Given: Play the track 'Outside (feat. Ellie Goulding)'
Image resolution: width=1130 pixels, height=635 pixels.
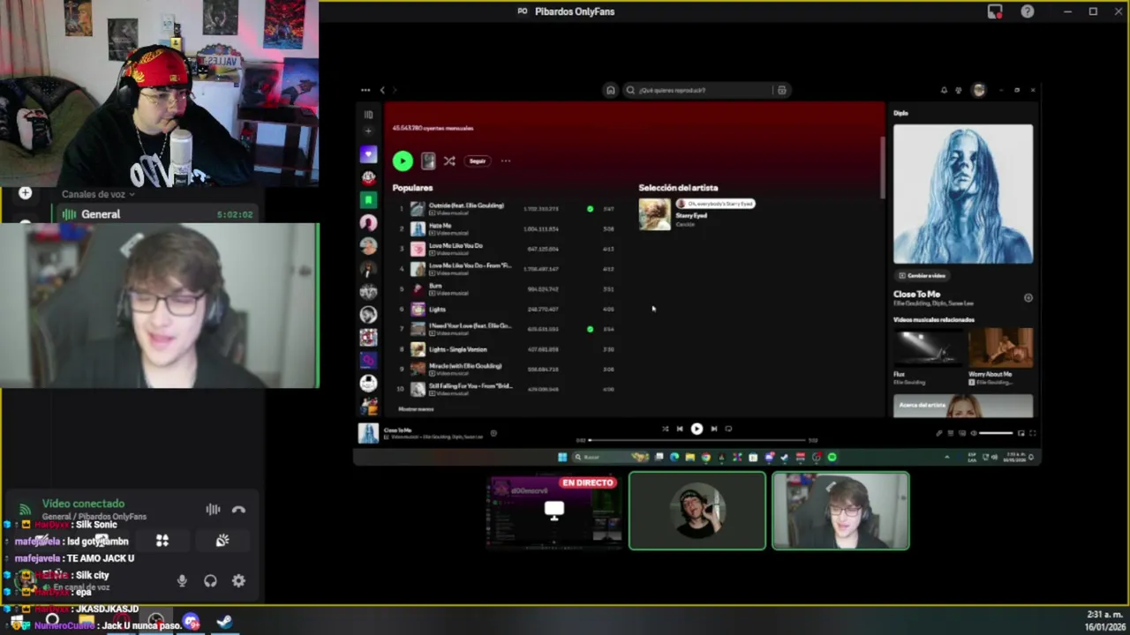Looking at the screenshot, I should [x=505, y=209].
